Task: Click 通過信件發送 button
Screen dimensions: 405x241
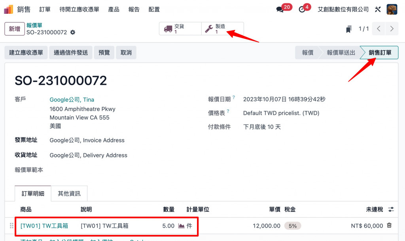Action: [71, 52]
